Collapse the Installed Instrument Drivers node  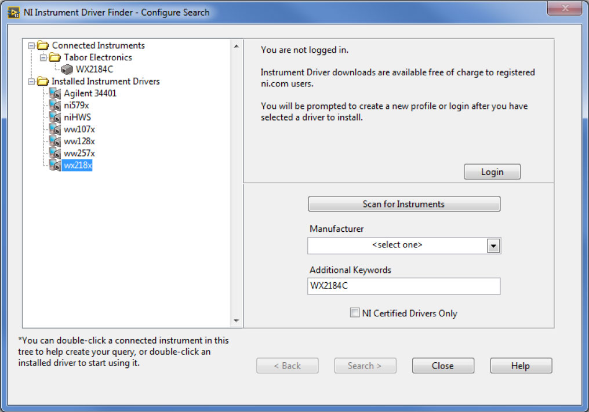click(31, 82)
